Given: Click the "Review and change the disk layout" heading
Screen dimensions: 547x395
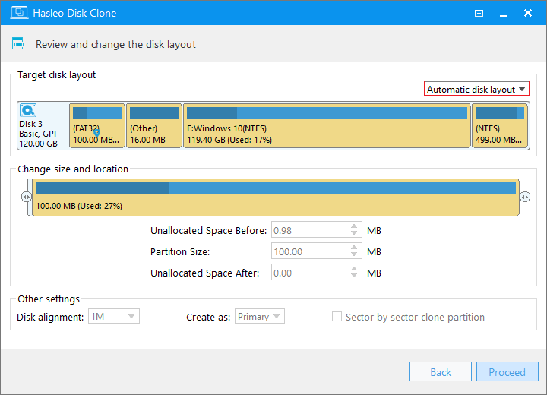Looking at the screenshot, I should (x=115, y=44).
